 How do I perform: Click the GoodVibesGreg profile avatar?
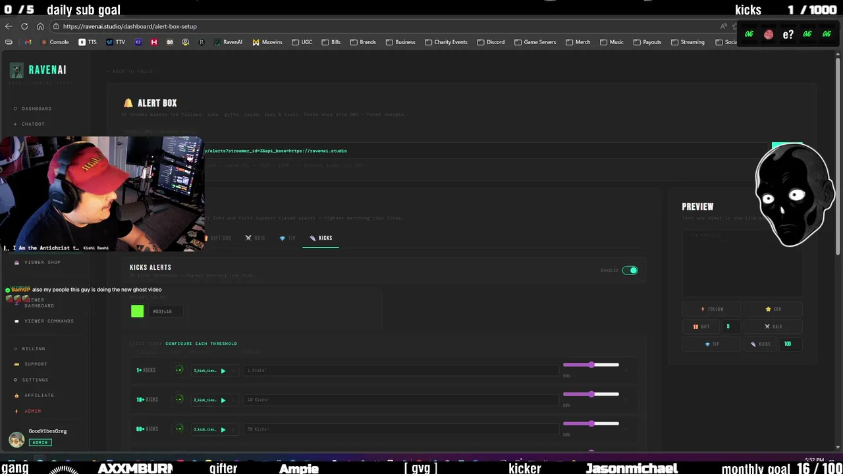[x=16, y=439]
